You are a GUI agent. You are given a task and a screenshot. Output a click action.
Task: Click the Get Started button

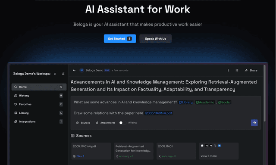pos(120,39)
